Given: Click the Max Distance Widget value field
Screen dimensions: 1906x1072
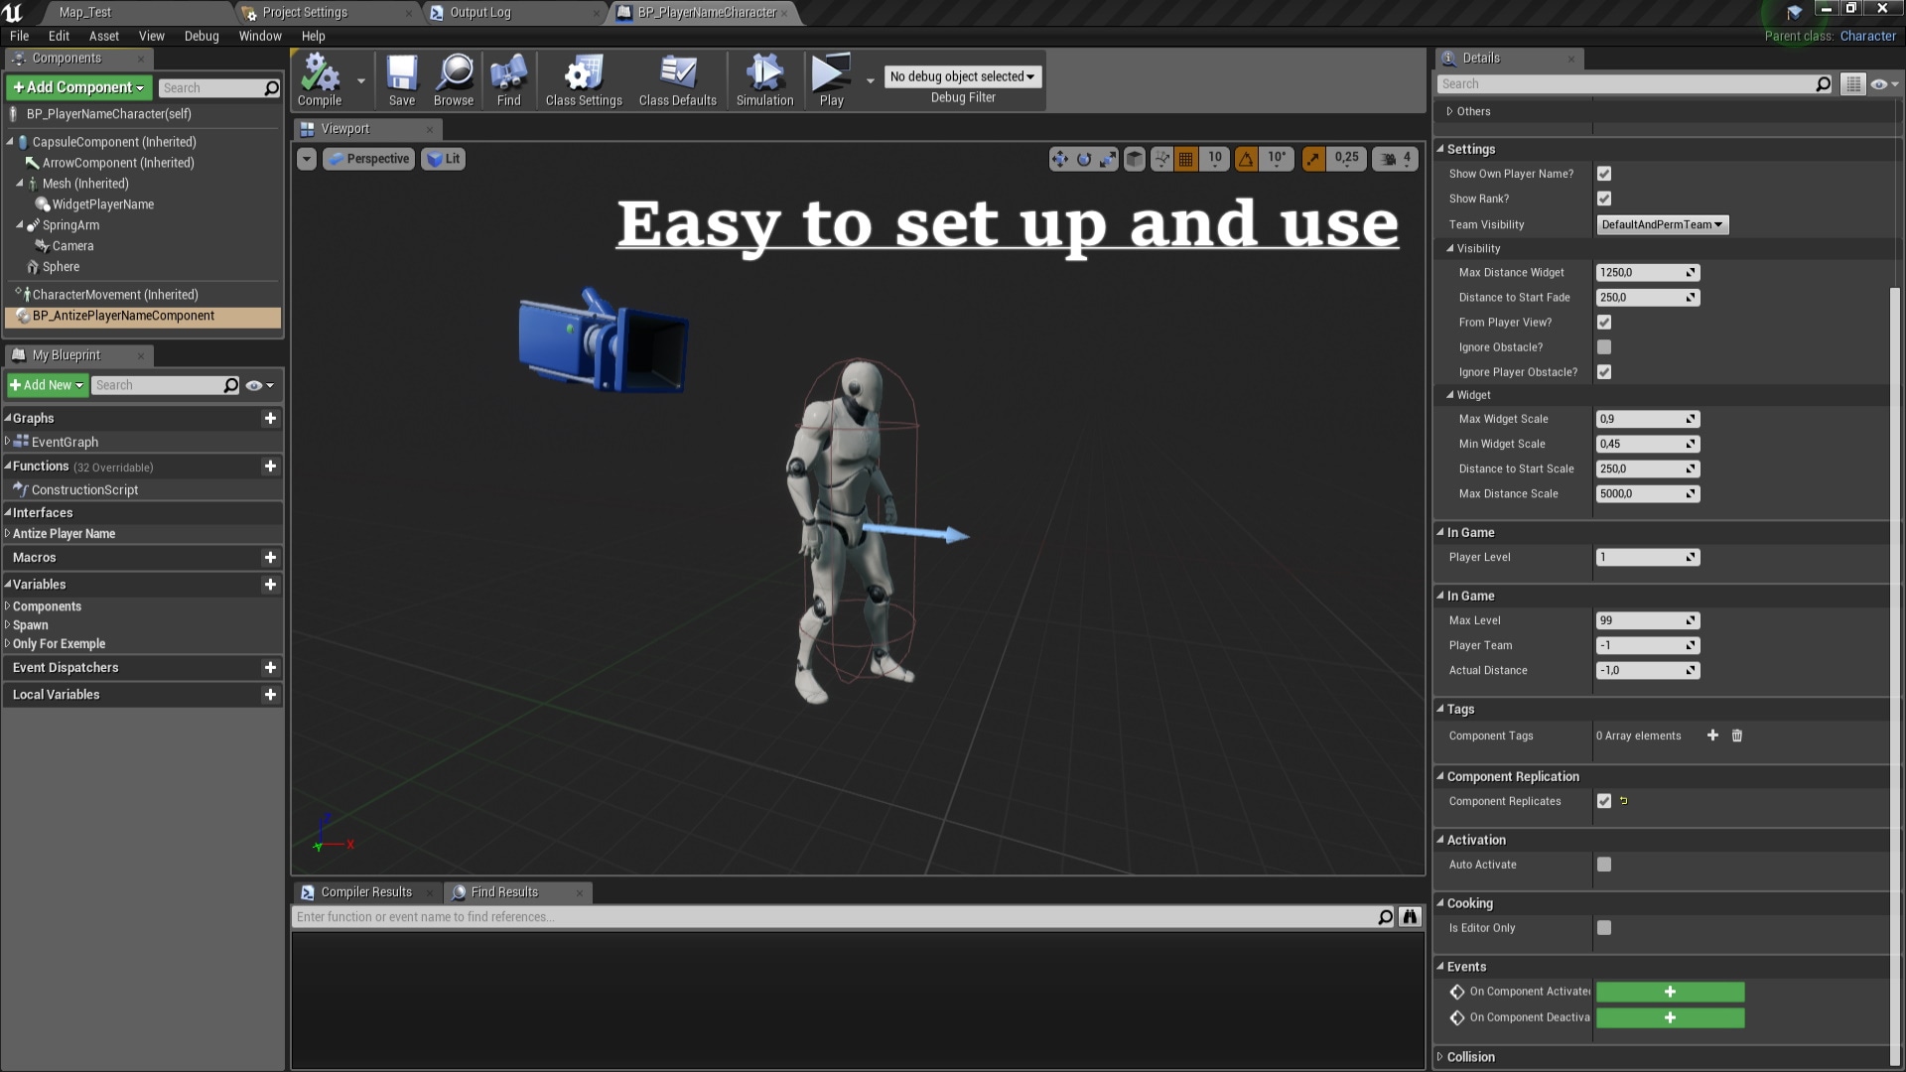Looking at the screenshot, I should [x=1640, y=272].
